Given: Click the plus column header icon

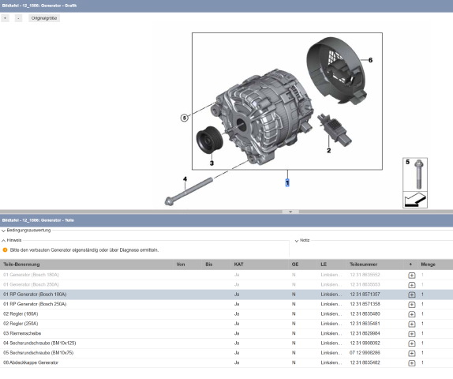Looking at the screenshot, I should [x=410, y=265].
